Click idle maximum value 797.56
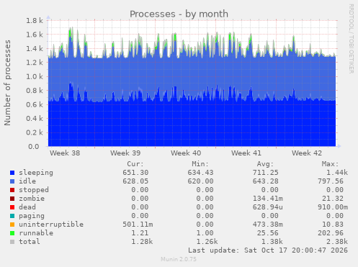This screenshot has height=267, width=358. [x=331, y=181]
